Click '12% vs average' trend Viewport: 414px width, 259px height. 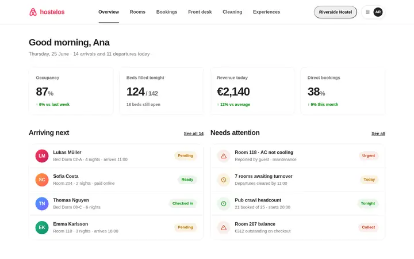[233, 104]
